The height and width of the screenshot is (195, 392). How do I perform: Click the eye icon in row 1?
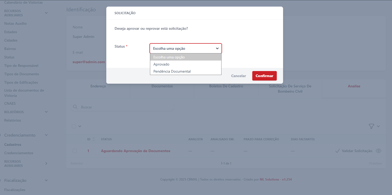379,151
